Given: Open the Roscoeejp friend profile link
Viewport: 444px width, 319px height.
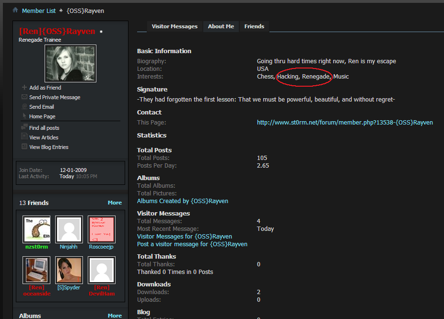Looking at the screenshot, I should pos(102,247).
